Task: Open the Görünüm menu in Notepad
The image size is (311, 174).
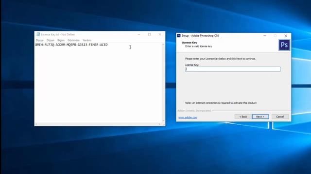Action: click(x=73, y=40)
